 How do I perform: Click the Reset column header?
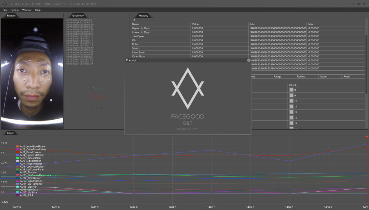pyautogui.click(x=353, y=77)
